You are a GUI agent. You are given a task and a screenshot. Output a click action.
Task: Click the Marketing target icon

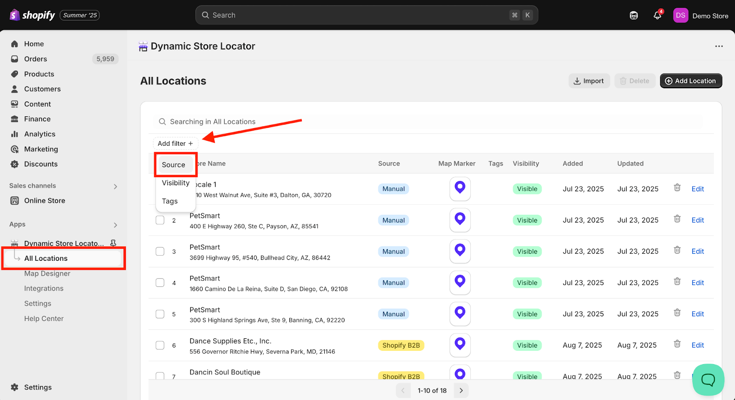(x=15, y=149)
